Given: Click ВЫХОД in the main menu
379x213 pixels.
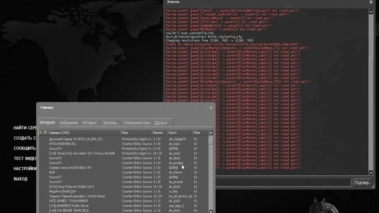Looking at the screenshot, I should (x=21, y=179).
